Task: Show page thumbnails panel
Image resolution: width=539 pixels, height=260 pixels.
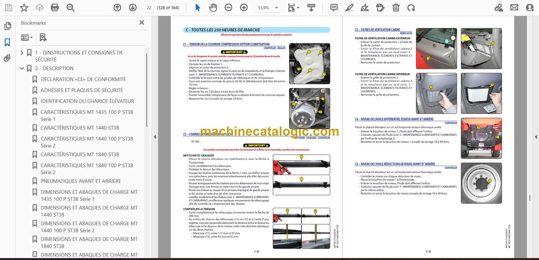Action: coord(7,26)
